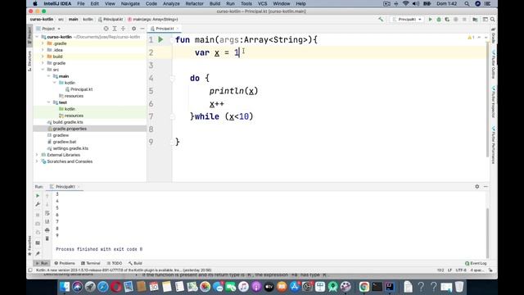Select the Principal.kt editor tab
Image resolution: width=524 pixels, height=295 pixels.
tap(165, 29)
